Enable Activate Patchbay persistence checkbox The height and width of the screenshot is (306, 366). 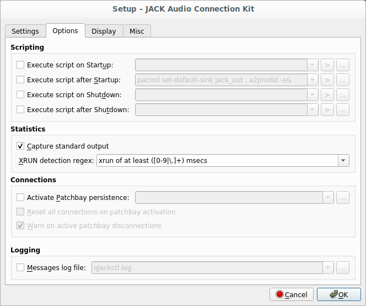click(x=20, y=197)
